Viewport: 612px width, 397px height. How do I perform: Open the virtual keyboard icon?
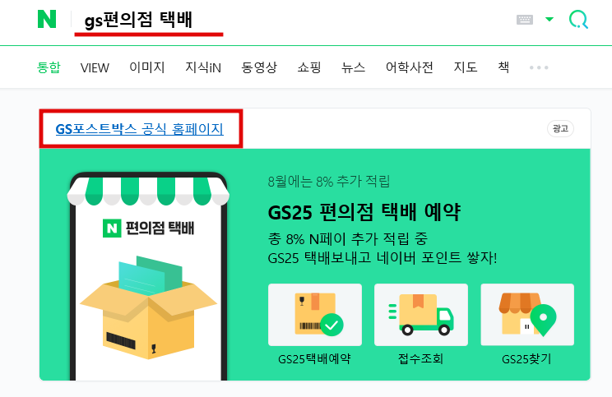click(x=525, y=20)
